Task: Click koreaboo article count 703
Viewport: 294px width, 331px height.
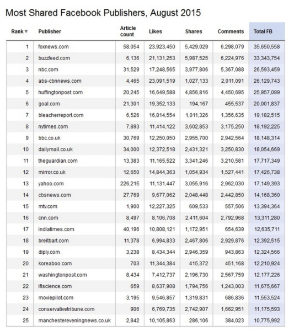Action: (135, 263)
